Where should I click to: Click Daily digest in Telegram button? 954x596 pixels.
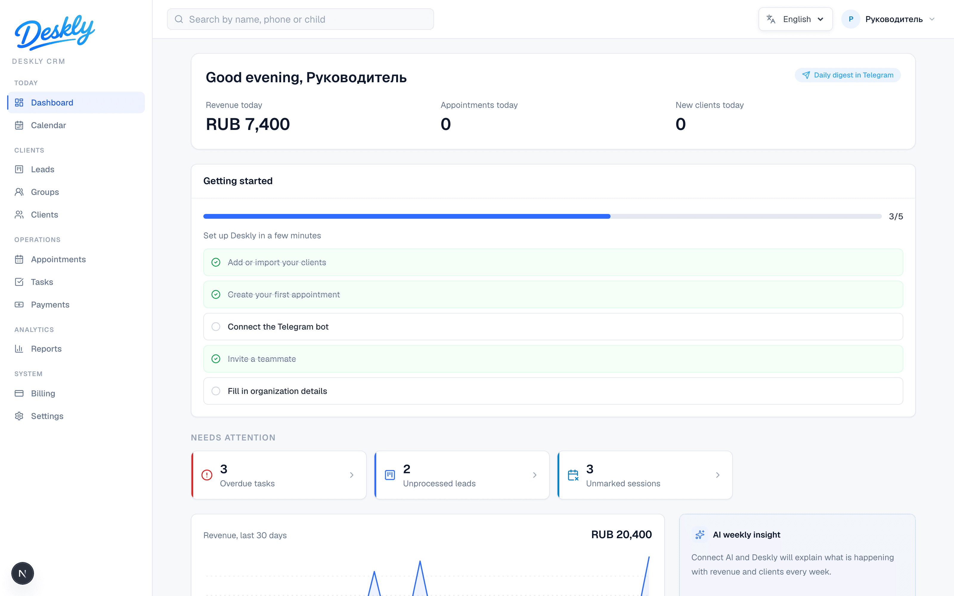[x=848, y=75]
